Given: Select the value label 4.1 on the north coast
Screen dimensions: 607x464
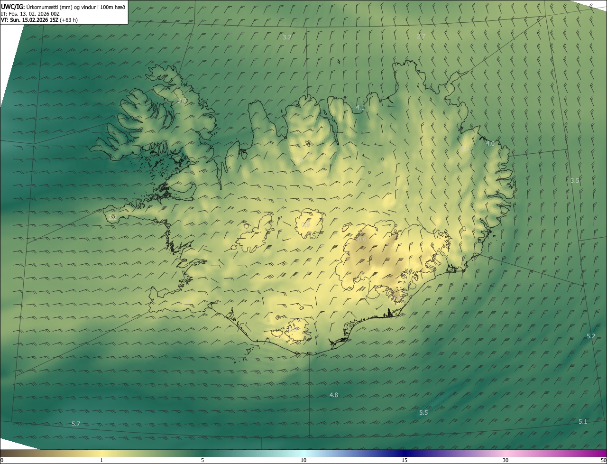Looking at the screenshot, I should 360,108.
